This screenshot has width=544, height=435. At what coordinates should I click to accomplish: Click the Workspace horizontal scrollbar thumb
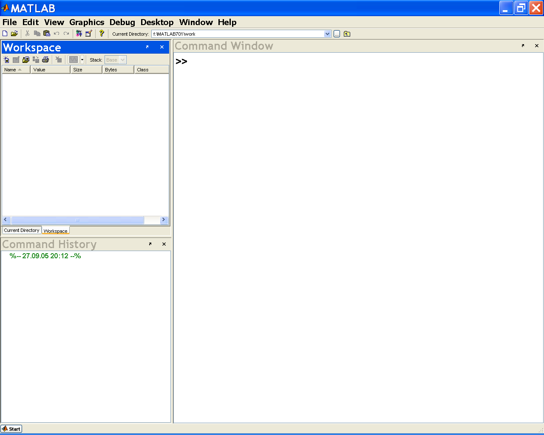coord(77,220)
